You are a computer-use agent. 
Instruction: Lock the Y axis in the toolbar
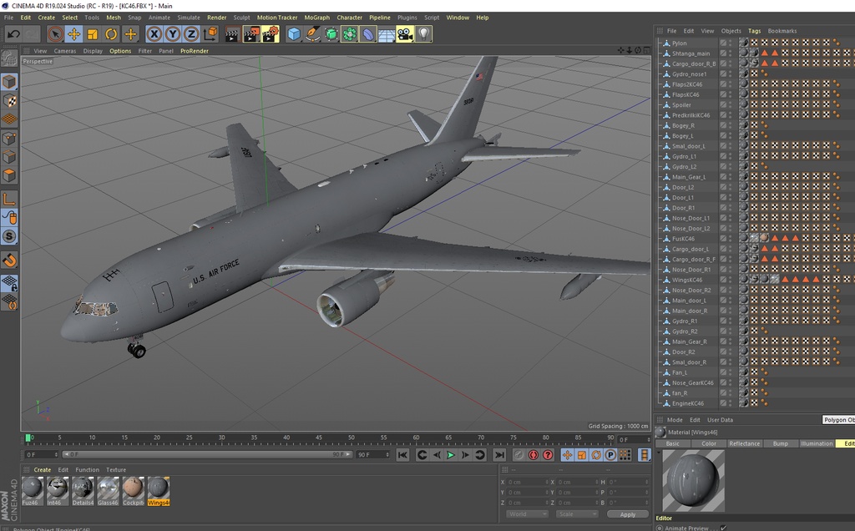173,33
